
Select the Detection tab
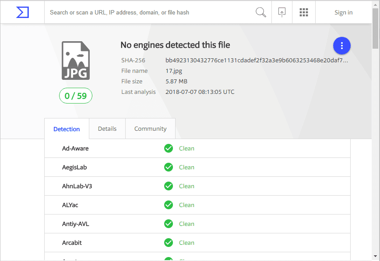67,129
